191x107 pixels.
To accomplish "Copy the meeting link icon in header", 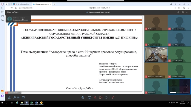I will (178, 12).
